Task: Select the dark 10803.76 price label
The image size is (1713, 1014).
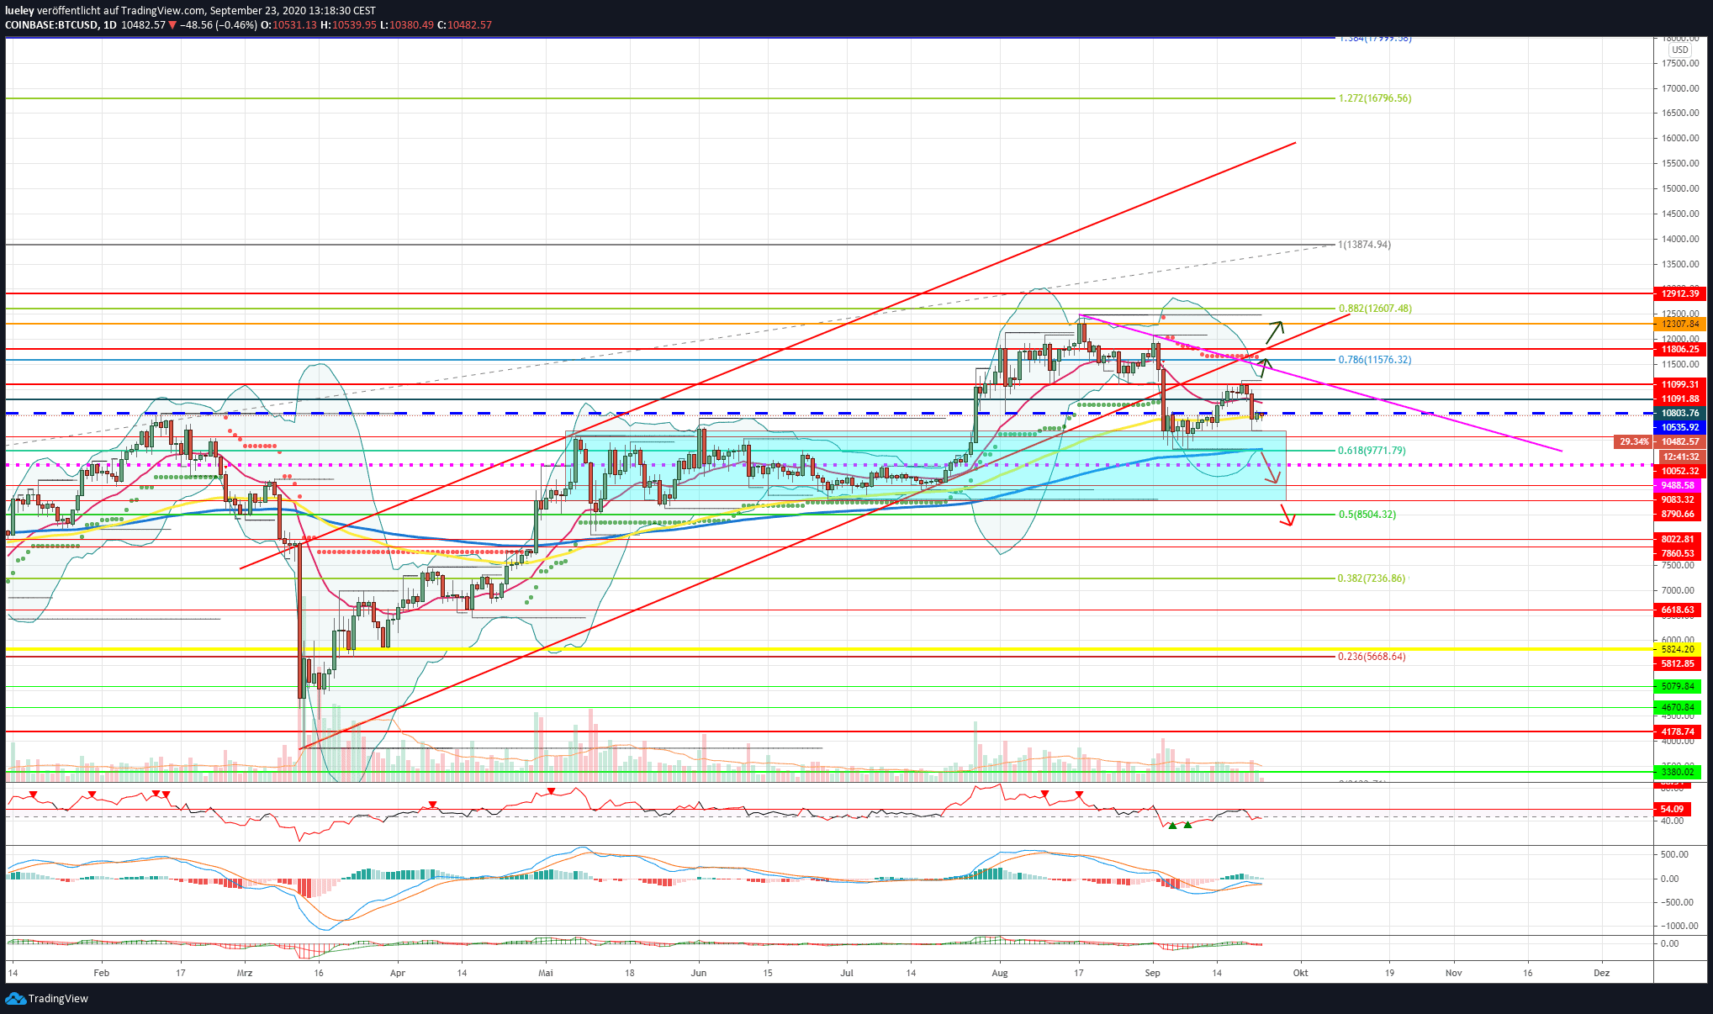Action: pos(1679,413)
